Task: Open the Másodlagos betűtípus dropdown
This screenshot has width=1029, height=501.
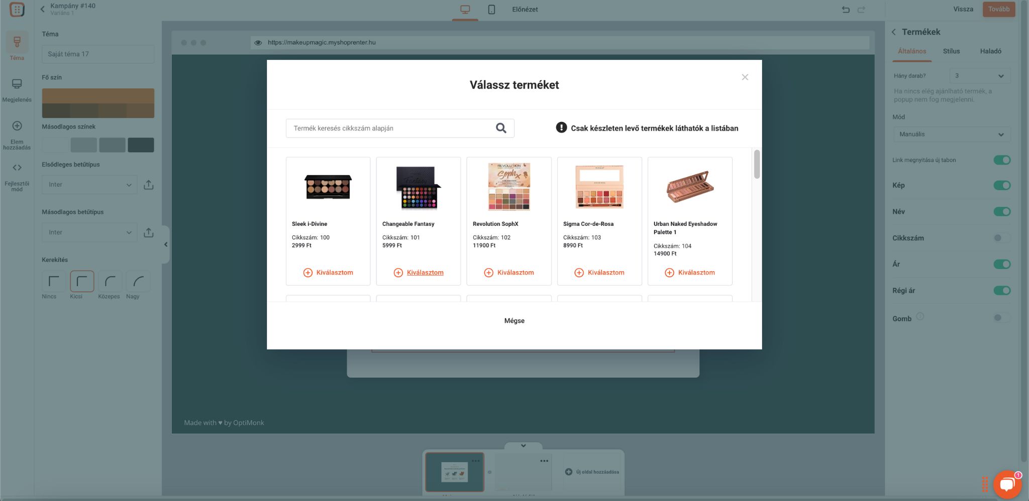Action: click(x=89, y=232)
